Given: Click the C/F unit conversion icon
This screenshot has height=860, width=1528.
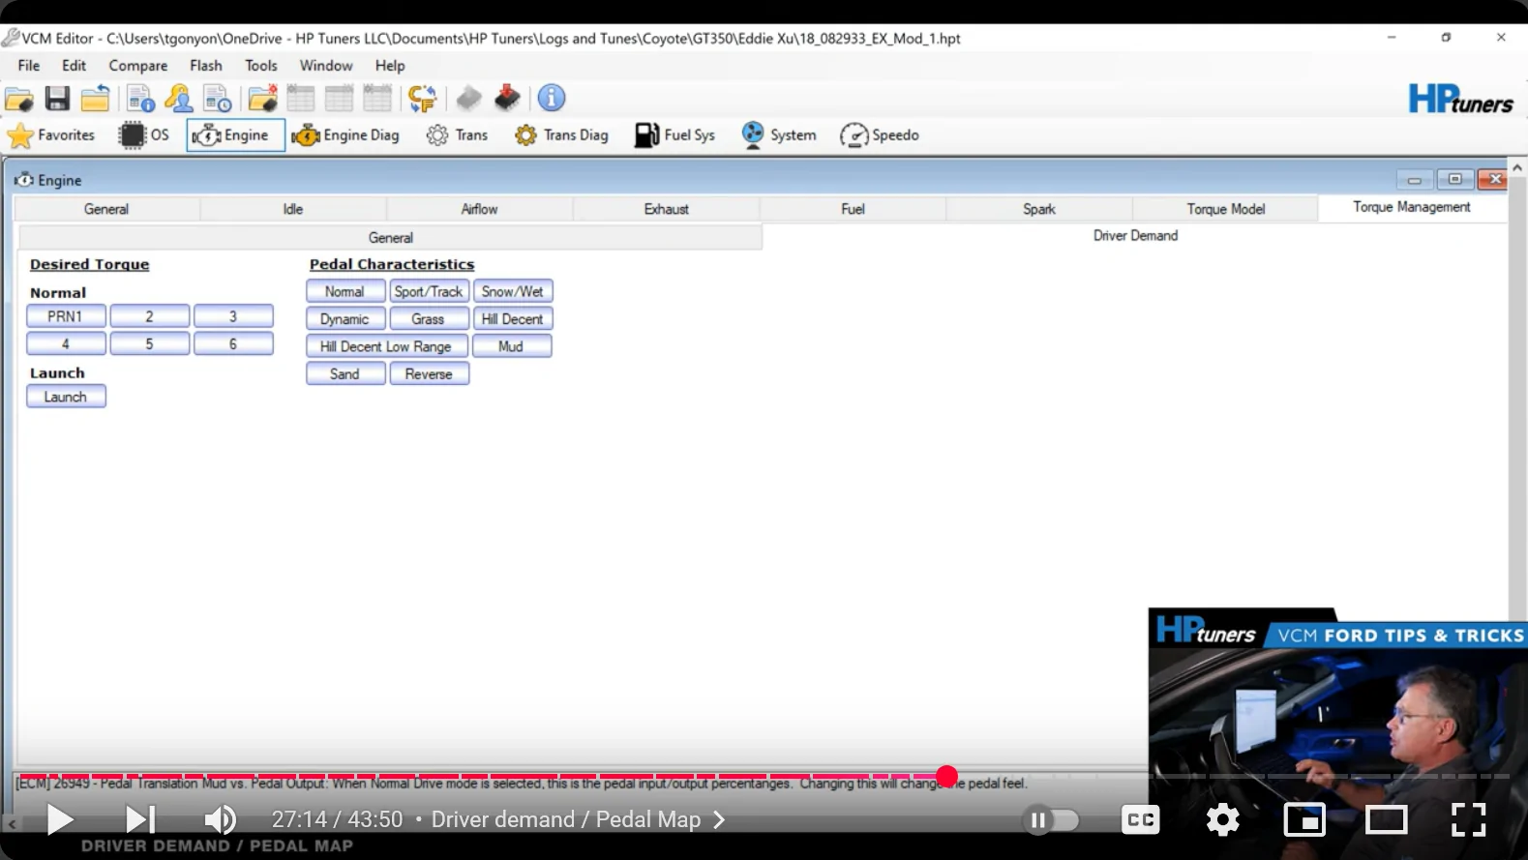Looking at the screenshot, I should (x=422, y=99).
